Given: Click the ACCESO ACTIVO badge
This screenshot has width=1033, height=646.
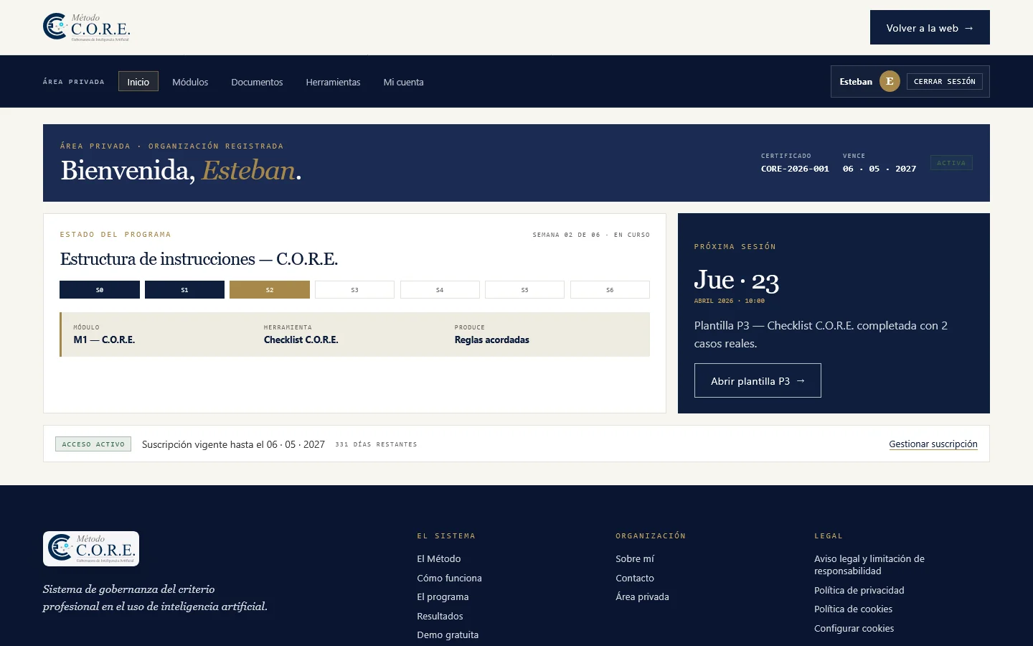Looking at the screenshot, I should (93, 444).
